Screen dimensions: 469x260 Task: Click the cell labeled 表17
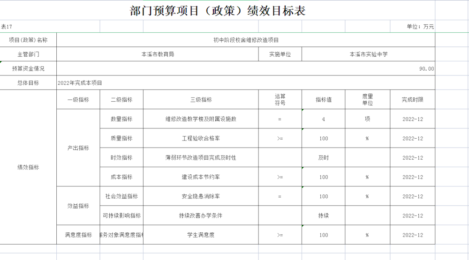pyautogui.click(x=50, y=27)
